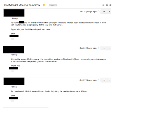Remove the Inbox label using its x
This screenshot has height=126, width=168.
pyautogui.click(x=56, y=5)
